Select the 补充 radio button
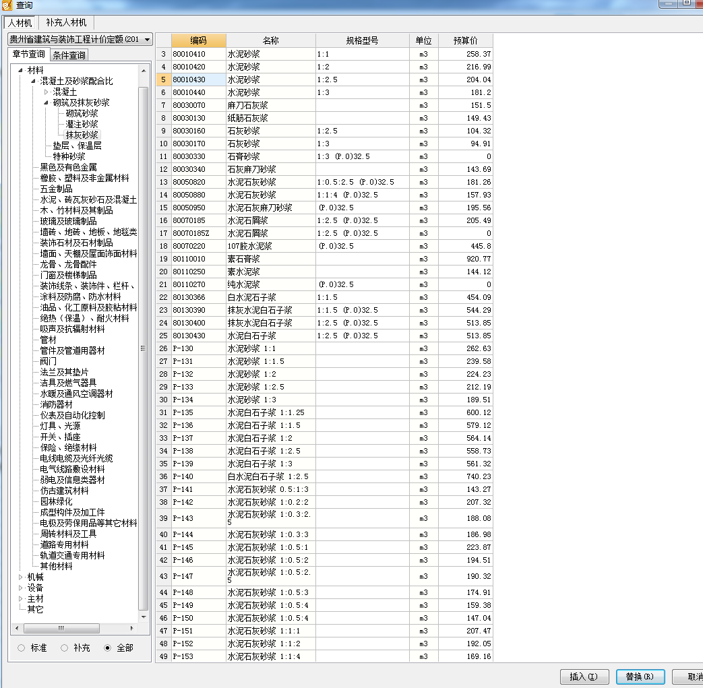Screen dimensions: 703x688 (64, 648)
